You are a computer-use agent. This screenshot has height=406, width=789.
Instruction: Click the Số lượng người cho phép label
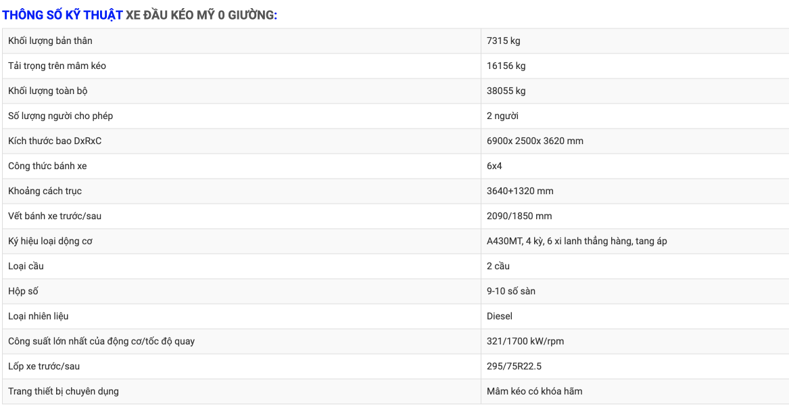[x=61, y=116]
